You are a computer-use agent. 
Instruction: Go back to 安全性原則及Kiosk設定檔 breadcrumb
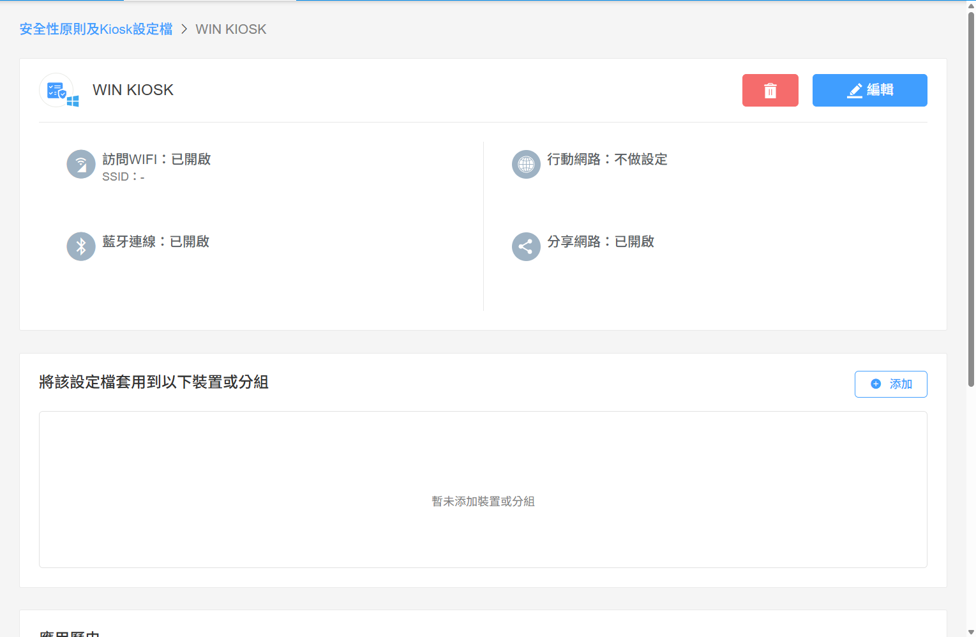(96, 29)
